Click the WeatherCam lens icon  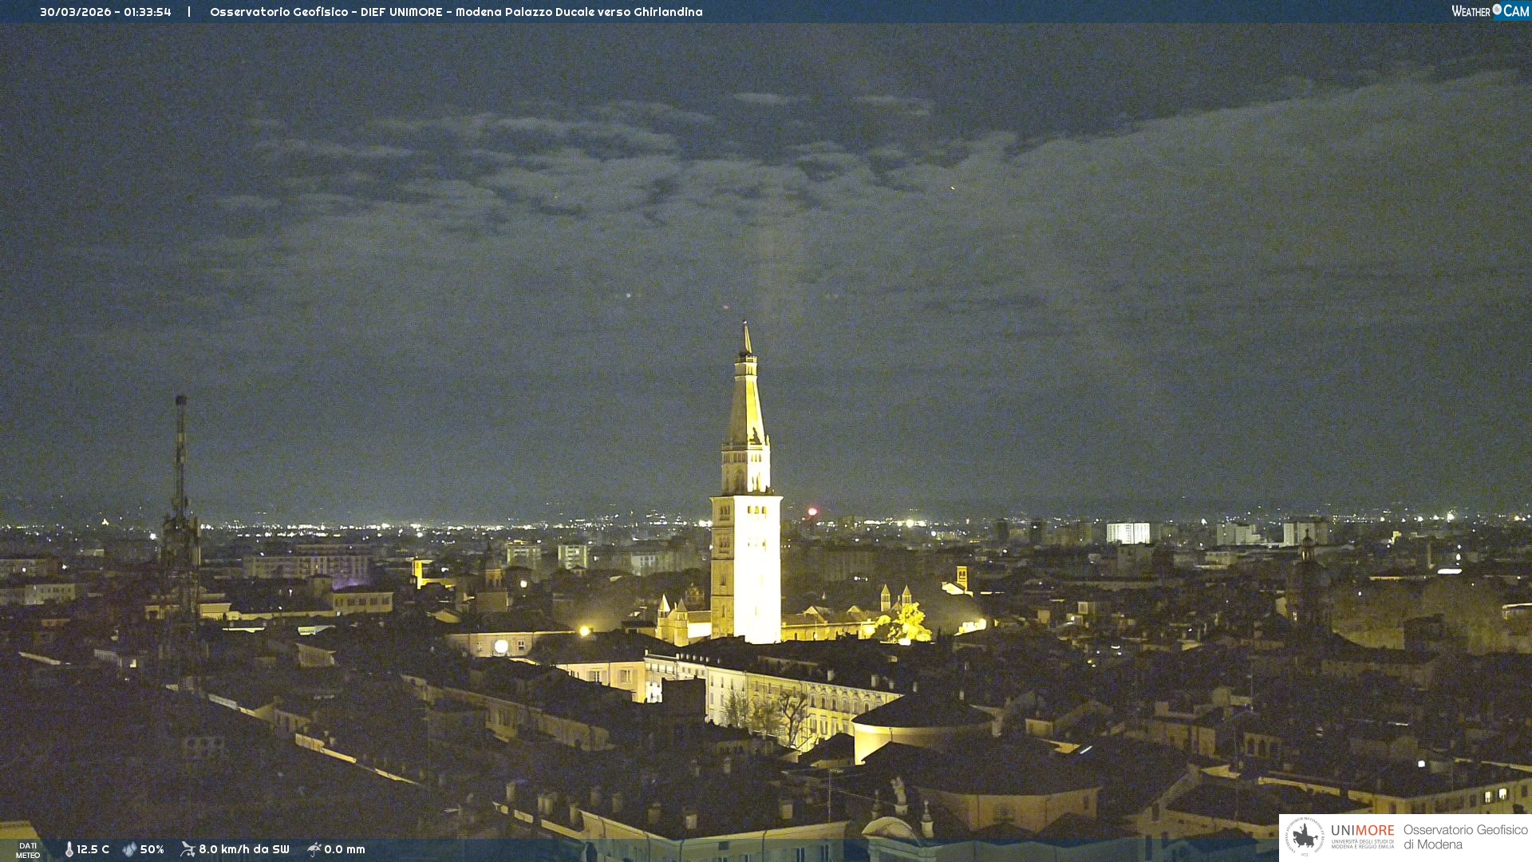(1497, 10)
